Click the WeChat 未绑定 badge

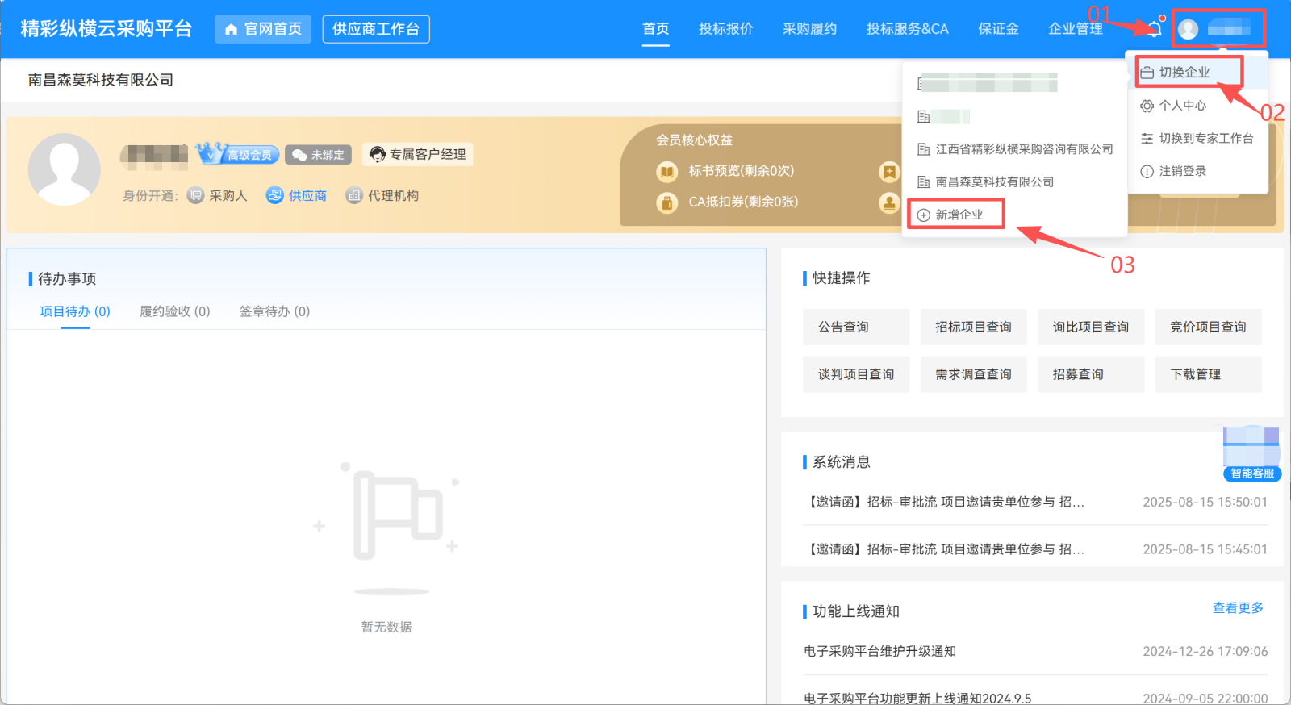click(319, 155)
